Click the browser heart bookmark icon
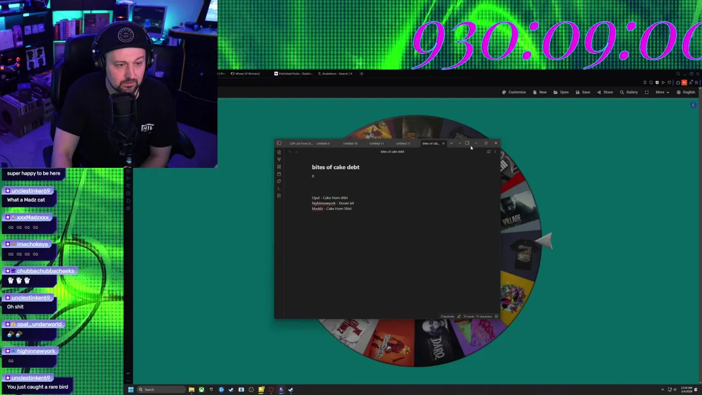The width and height of the screenshot is (702, 395). pyautogui.click(x=669, y=82)
